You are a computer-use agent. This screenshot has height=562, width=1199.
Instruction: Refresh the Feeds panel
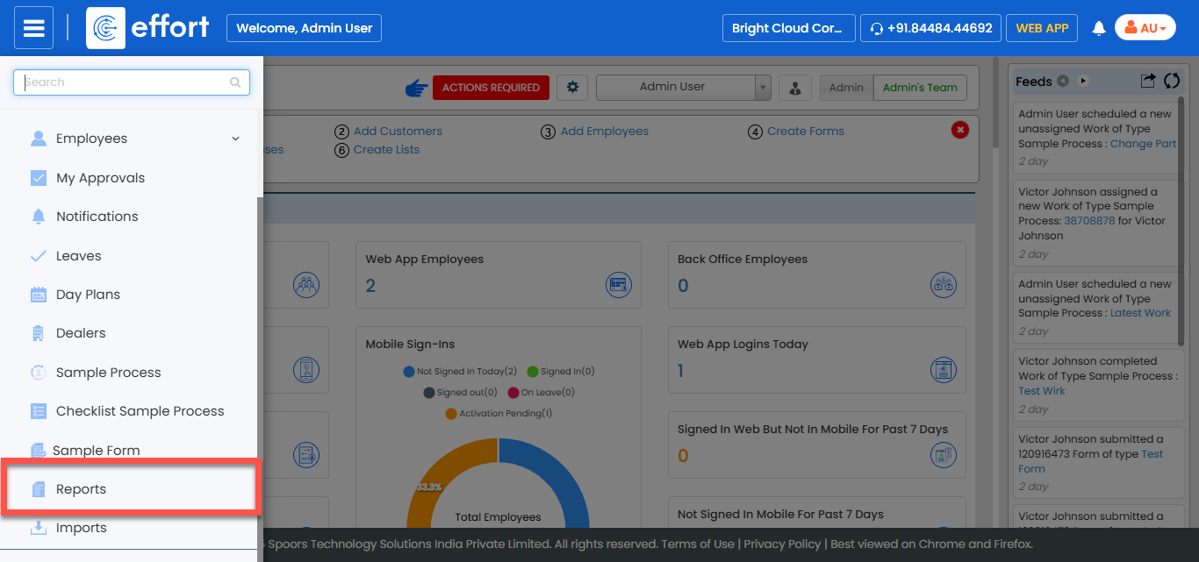point(1171,81)
